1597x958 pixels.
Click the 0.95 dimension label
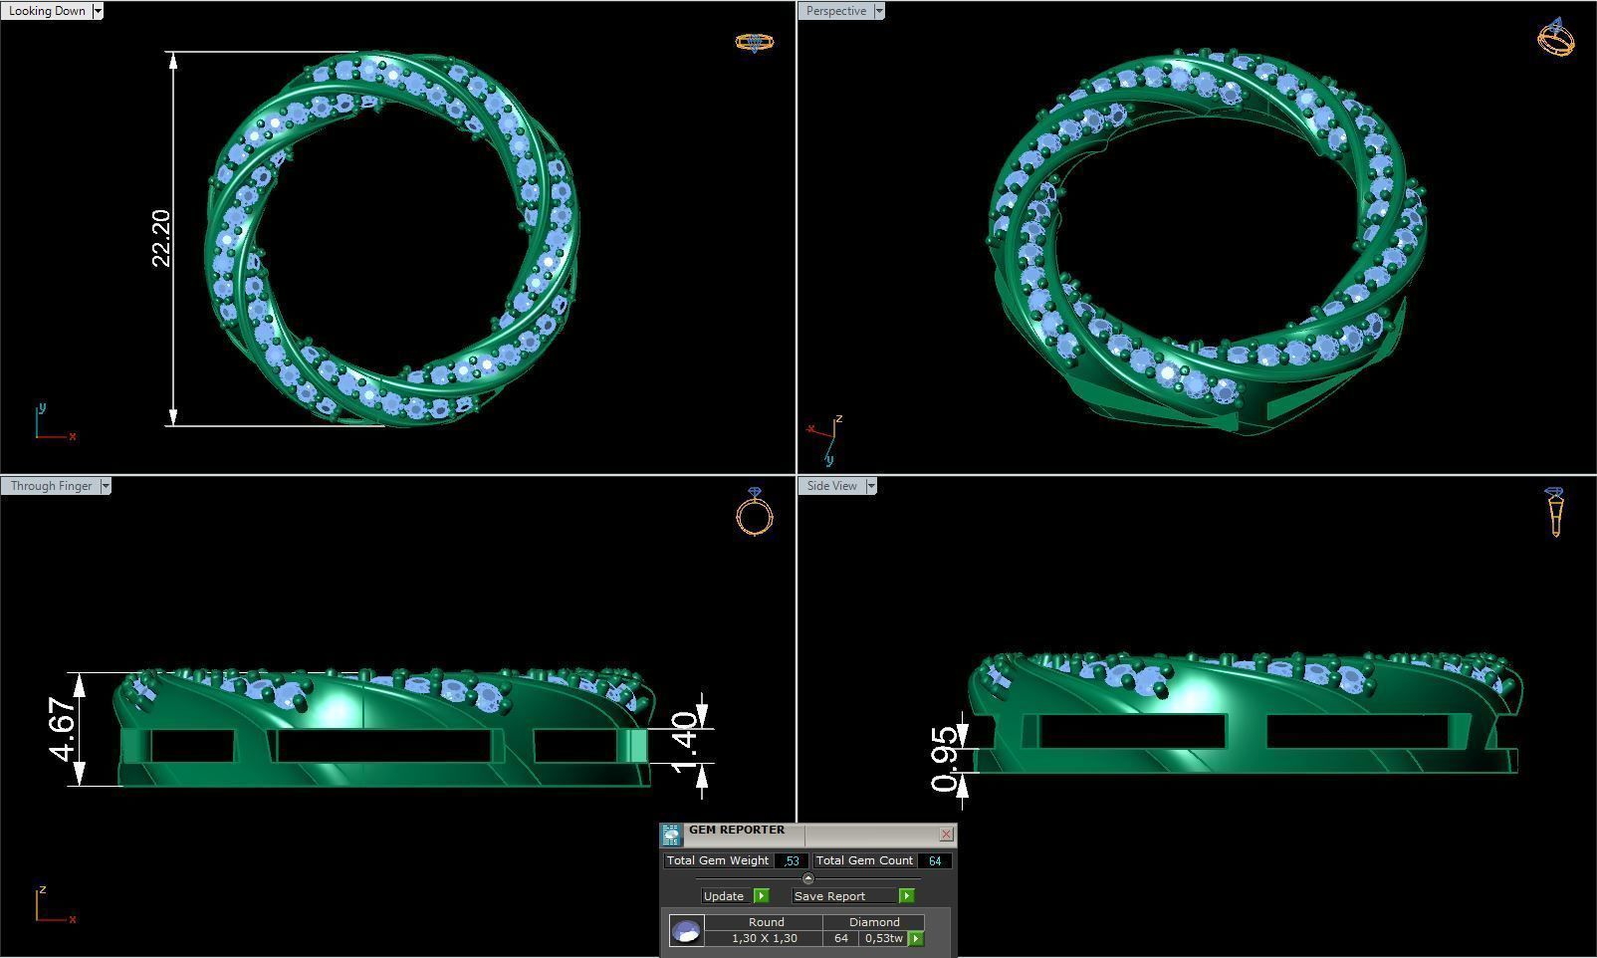[x=945, y=759]
